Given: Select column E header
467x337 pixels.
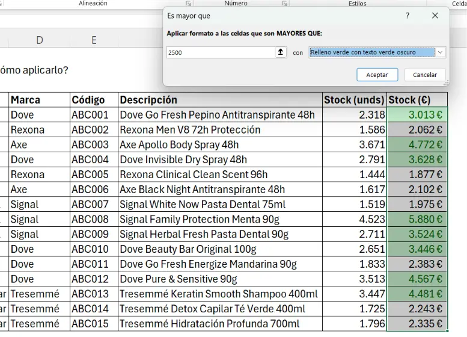Looking at the screenshot, I should (94, 40).
